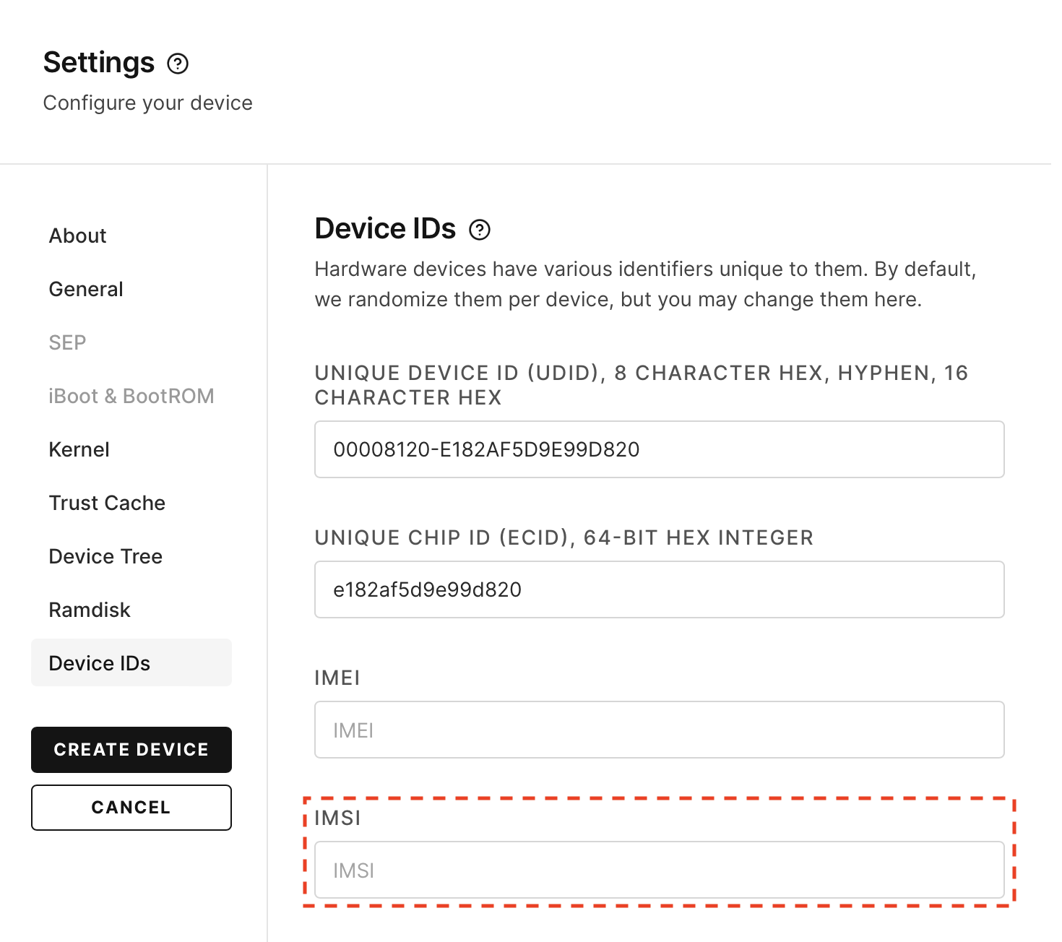The height and width of the screenshot is (942, 1062).
Task: Select the SEP sidebar entry
Action: tap(67, 342)
